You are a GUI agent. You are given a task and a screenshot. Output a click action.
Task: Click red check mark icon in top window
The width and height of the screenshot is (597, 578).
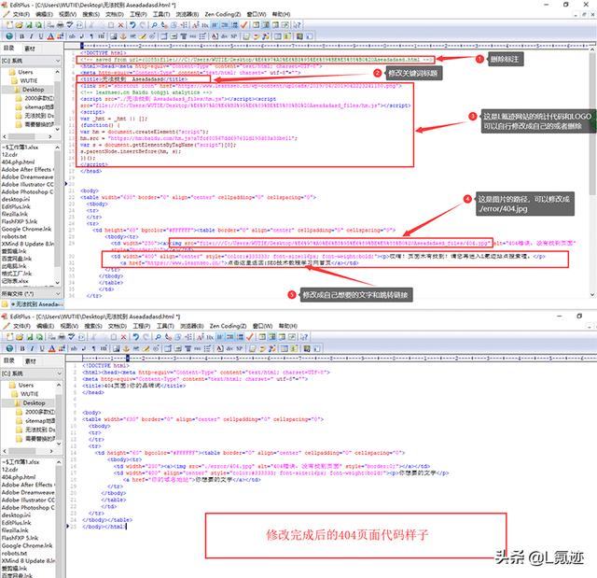pyautogui.click(x=244, y=25)
